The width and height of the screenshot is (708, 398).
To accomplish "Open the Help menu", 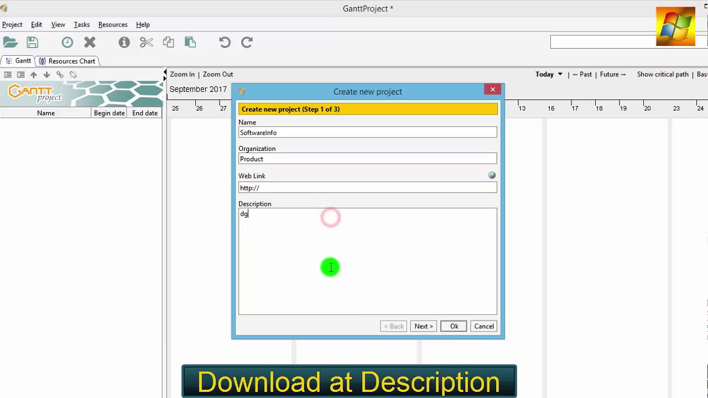I will [x=143, y=24].
